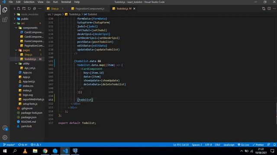
Task: Open Step.js in the explorer tree
Action: pyautogui.click(x=28, y=55)
